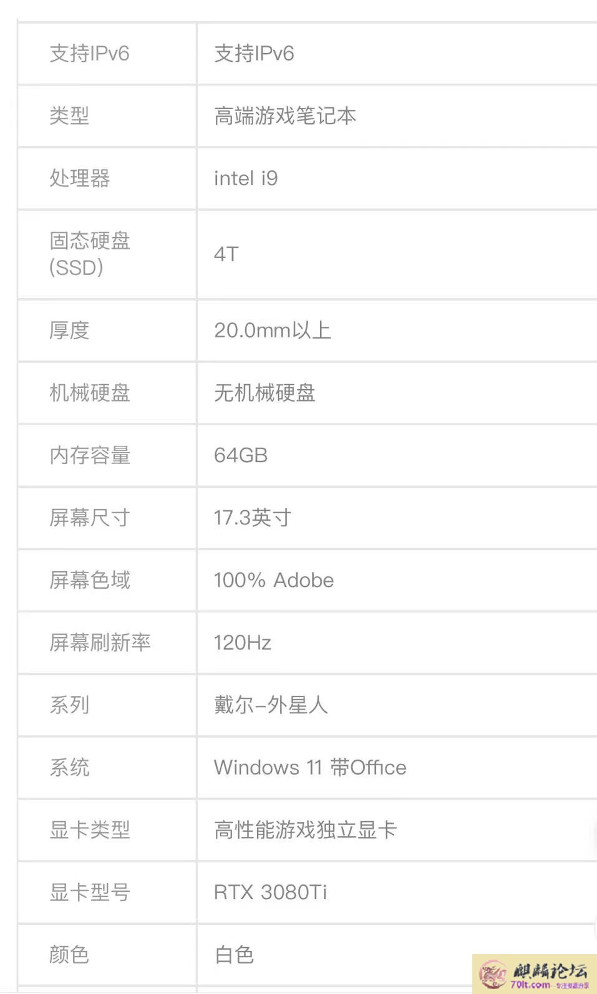Click the 屏幕刷新率 label cell

click(107, 642)
